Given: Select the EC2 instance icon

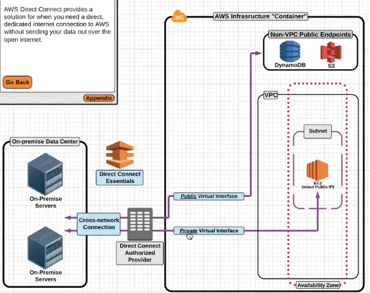Looking at the screenshot, I should point(317,171).
